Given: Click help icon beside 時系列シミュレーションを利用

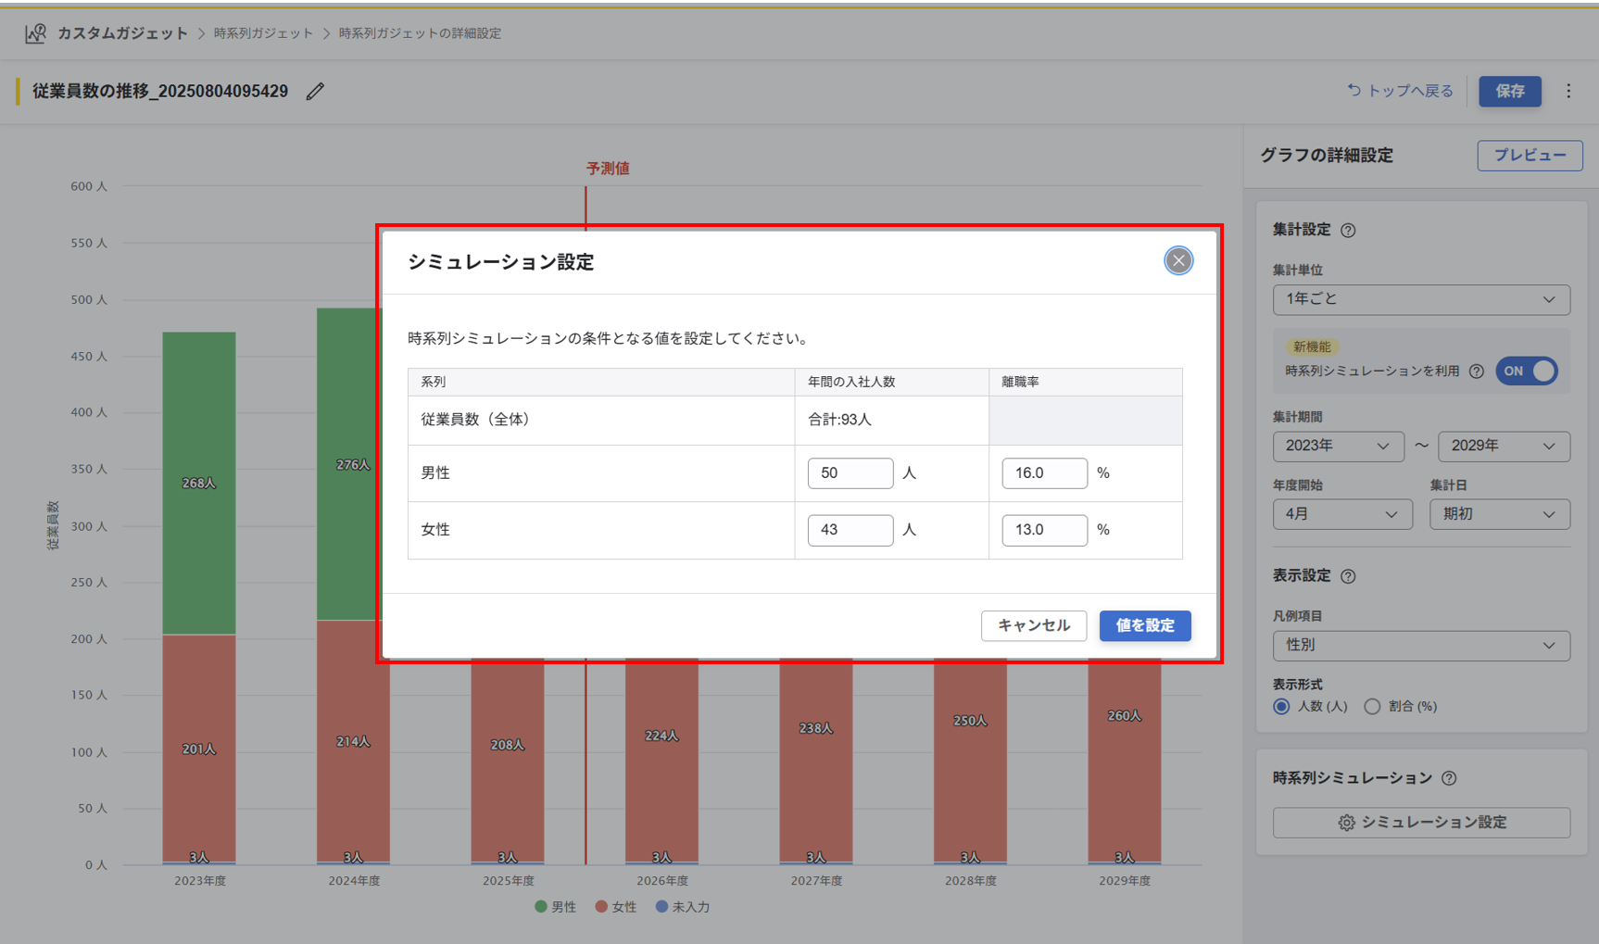Looking at the screenshot, I should (x=1477, y=371).
